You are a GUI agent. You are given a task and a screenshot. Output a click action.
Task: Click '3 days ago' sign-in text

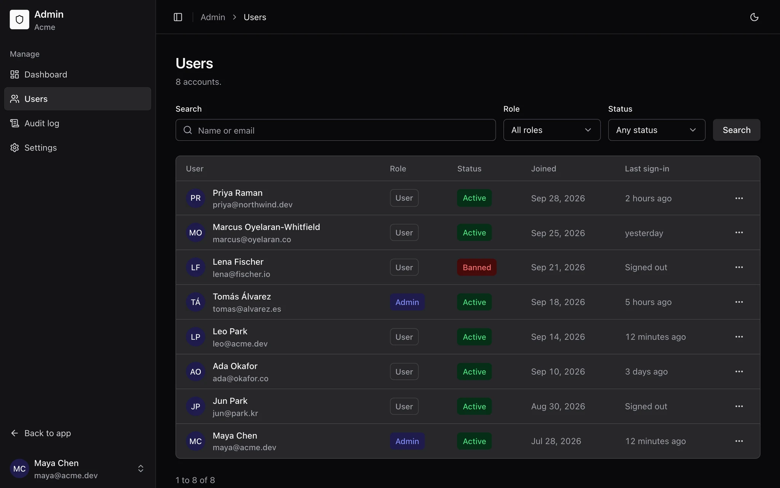coord(646,372)
